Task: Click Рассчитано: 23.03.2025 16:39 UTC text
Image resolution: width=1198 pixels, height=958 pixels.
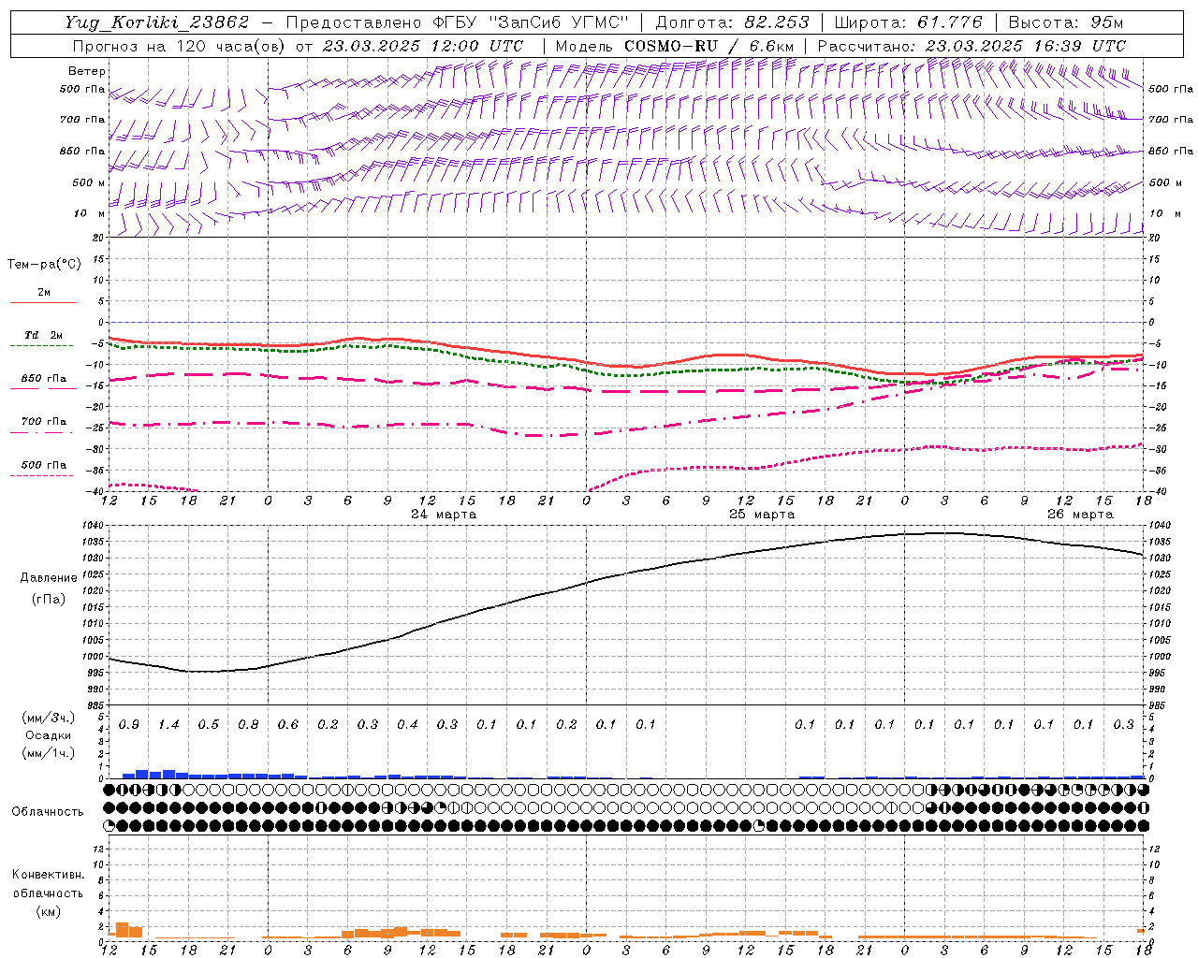Action: 972,46
